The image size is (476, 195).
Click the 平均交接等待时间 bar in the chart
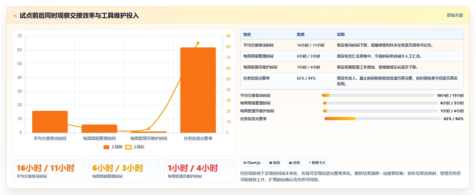pos(50,122)
